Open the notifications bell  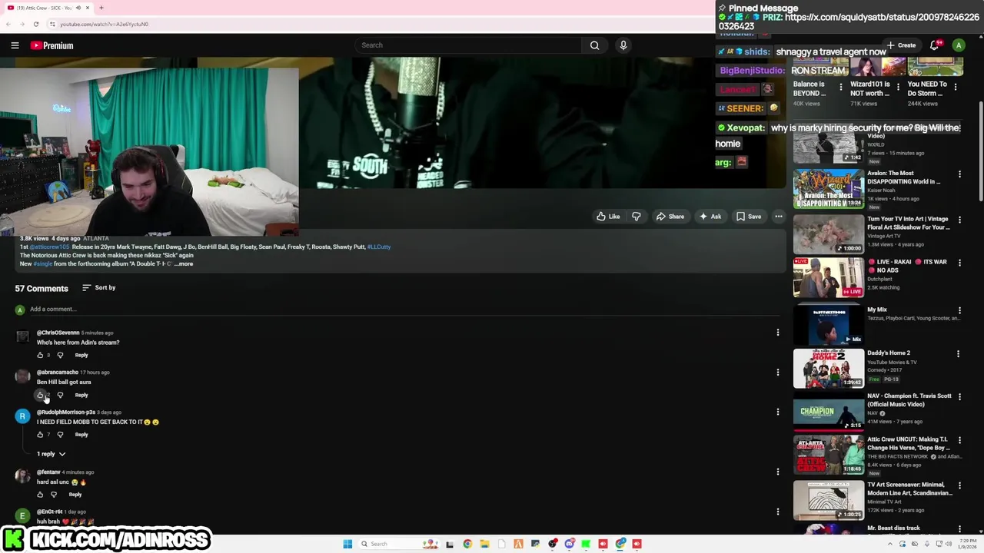935,45
